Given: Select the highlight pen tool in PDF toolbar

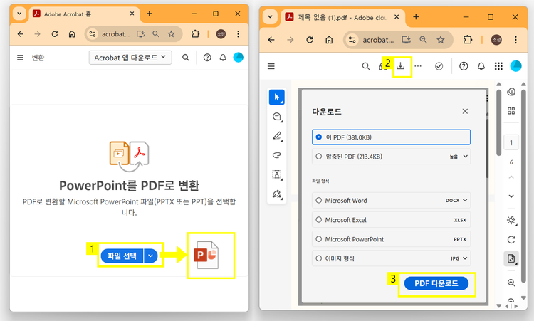Looking at the screenshot, I should point(277,136).
